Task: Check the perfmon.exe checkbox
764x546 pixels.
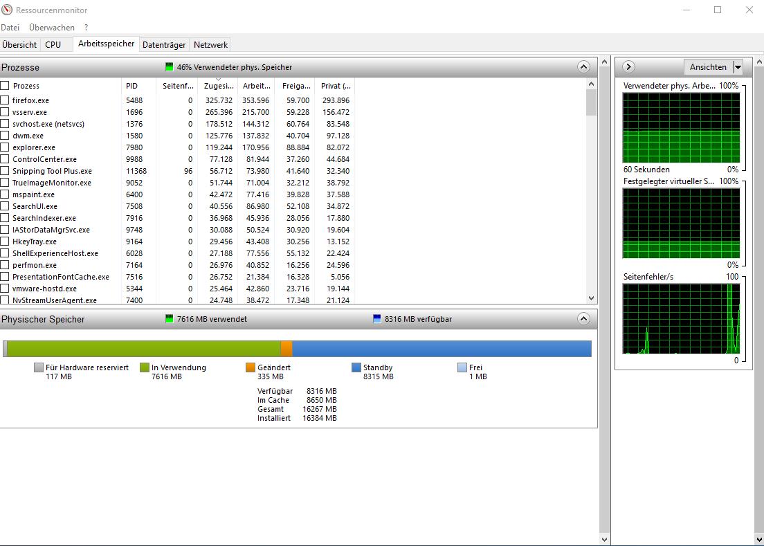Action: (x=5, y=265)
